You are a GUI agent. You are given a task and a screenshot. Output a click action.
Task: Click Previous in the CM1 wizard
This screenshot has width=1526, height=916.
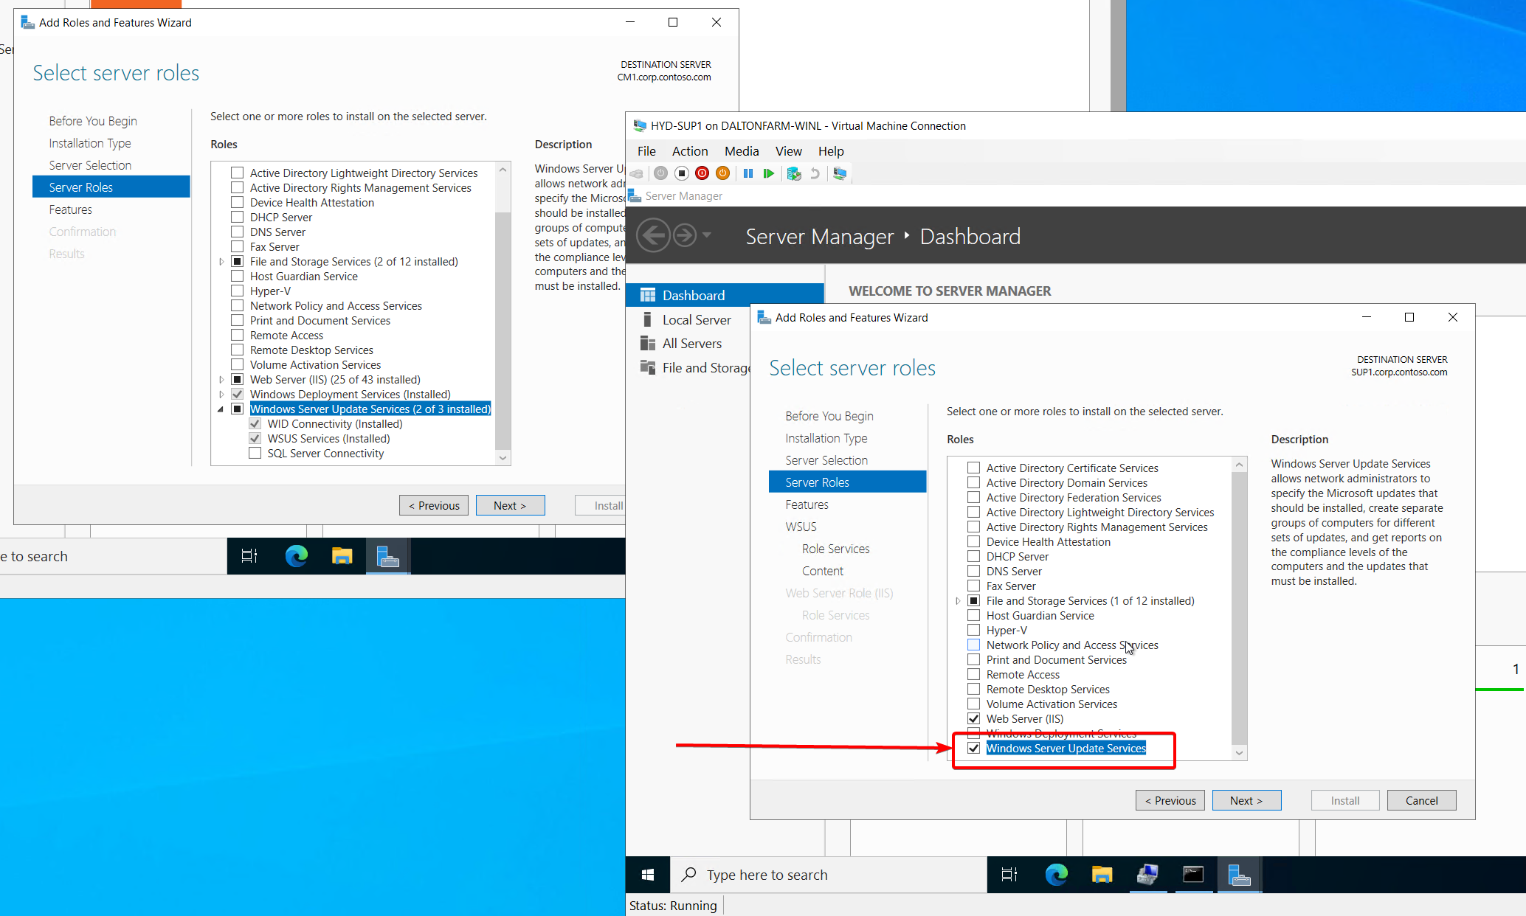(434, 505)
